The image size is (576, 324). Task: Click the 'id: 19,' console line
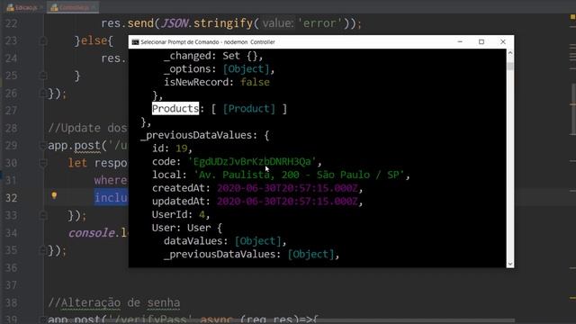[x=172, y=148]
